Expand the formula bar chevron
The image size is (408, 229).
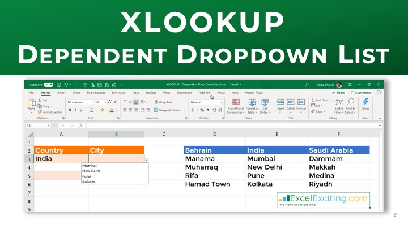point(380,126)
